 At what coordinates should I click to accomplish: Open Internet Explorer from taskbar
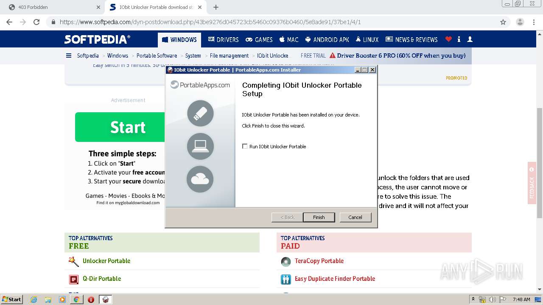pos(34,299)
